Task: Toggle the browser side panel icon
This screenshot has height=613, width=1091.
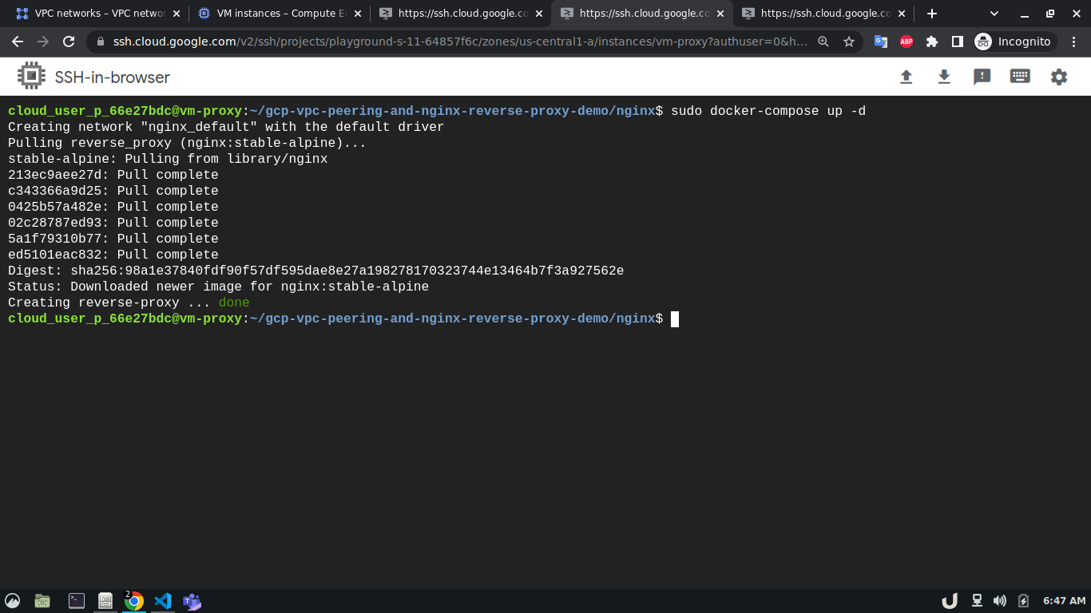Action: point(958,42)
